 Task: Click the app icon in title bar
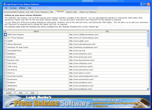[4, 4]
